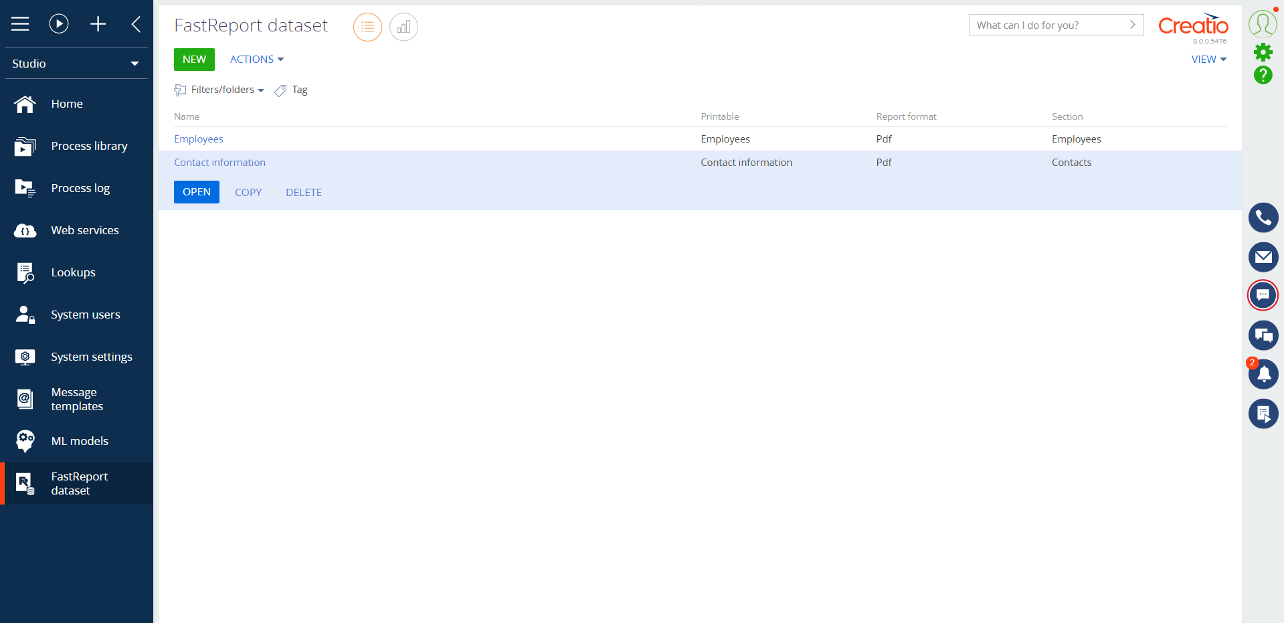This screenshot has width=1284, height=623.
Task: Submit command line with arrow icon
Action: (1133, 25)
